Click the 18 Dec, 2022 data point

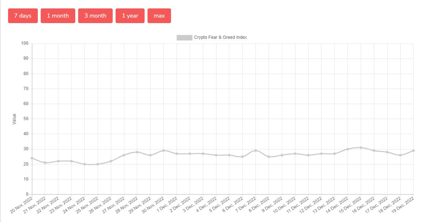point(400,155)
